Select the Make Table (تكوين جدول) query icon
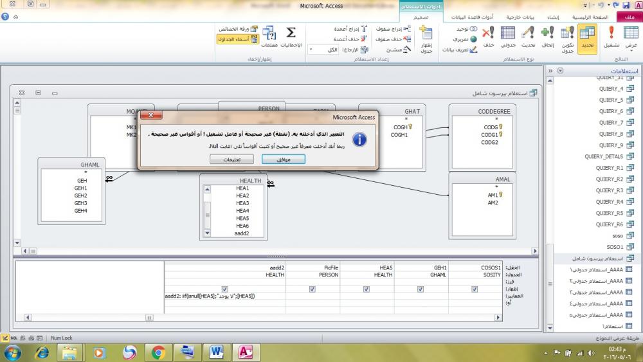This screenshot has height=362, width=643. click(568, 39)
